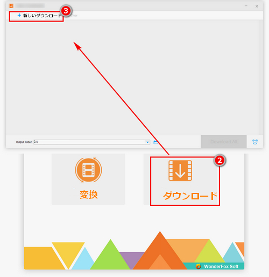Expand the Output folder dropdown arrow
Image resolution: width=269 pixels, height=277 pixels.
[147, 142]
